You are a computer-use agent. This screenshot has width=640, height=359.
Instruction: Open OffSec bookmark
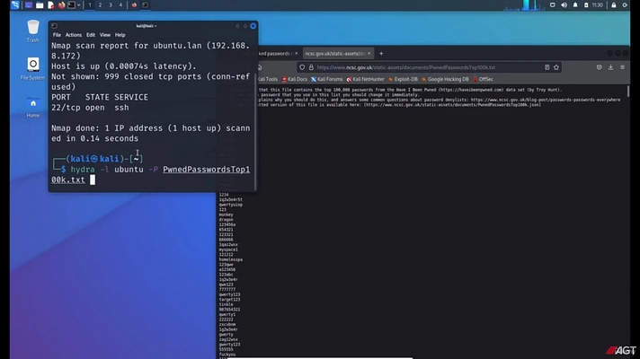484,80
